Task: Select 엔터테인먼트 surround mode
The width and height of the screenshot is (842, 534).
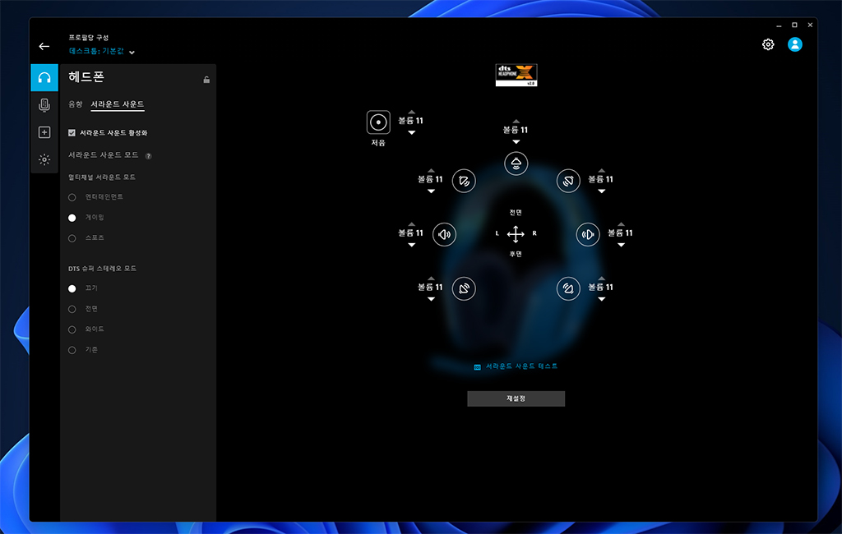Action: coord(72,197)
